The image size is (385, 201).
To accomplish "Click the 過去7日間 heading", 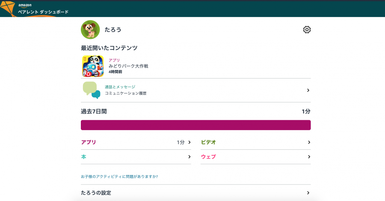I will pos(94,111).
